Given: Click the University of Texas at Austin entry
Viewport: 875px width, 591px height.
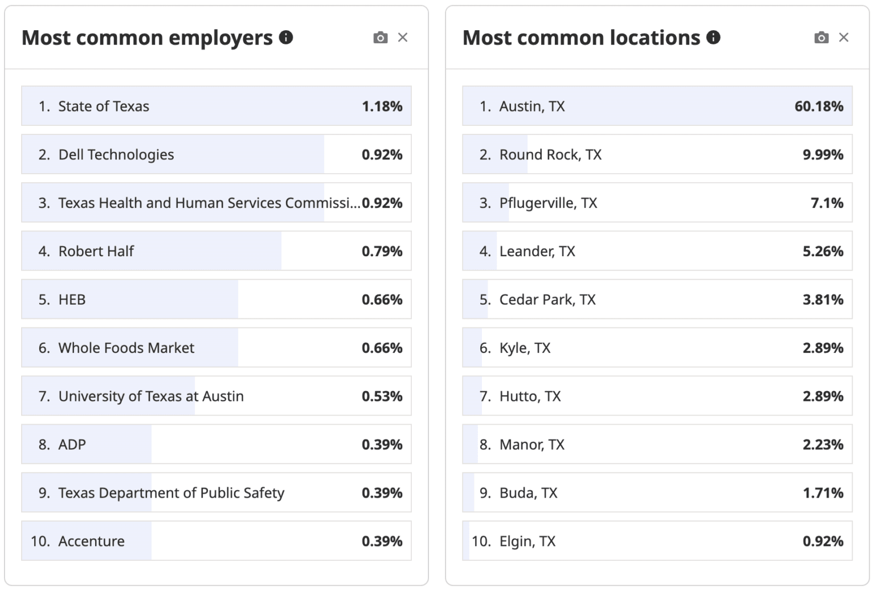Looking at the screenshot, I should 216,396.
